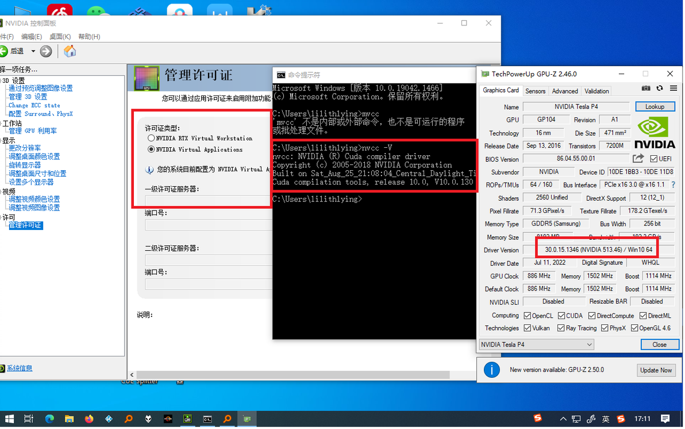Image resolution: width=685 pixels, height=429 pixels.
Task: Click GPU-Z screenshot camera icon
Action: tap(646, 89)
